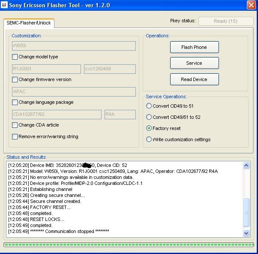Click the Read Device button

pyautogui.click(x=195, y=79)
